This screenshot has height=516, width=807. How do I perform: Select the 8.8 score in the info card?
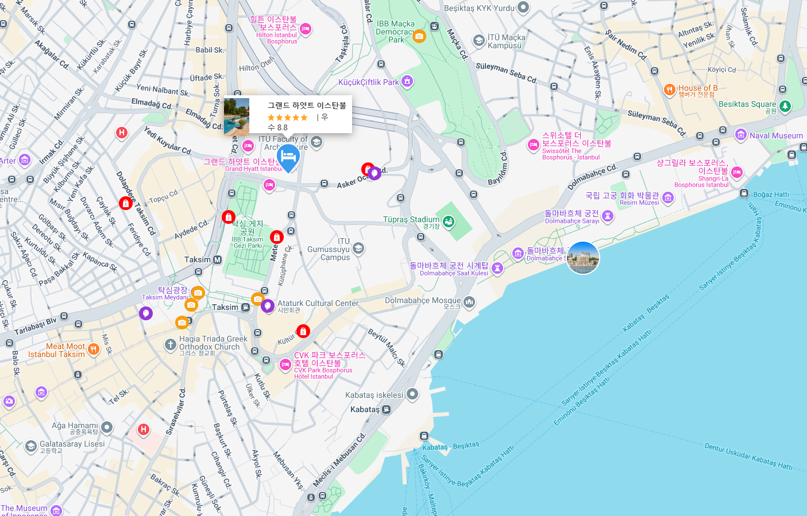pos(282,127)
